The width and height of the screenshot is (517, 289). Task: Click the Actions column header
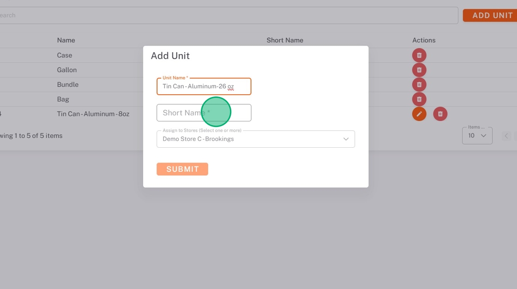pyautogui.click(x=424, y=40)
